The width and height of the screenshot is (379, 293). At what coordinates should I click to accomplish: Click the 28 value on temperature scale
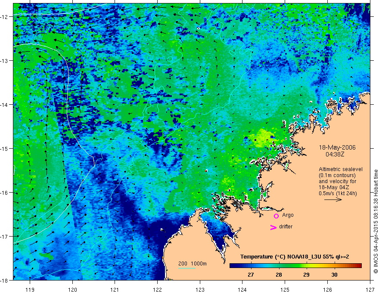(x=279, y=274)
